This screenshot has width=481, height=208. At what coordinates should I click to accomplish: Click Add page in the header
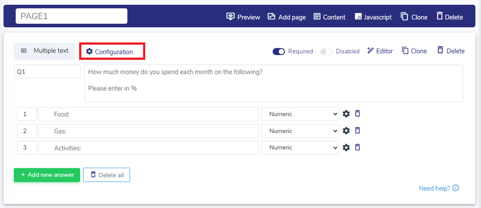coord(287,17)
